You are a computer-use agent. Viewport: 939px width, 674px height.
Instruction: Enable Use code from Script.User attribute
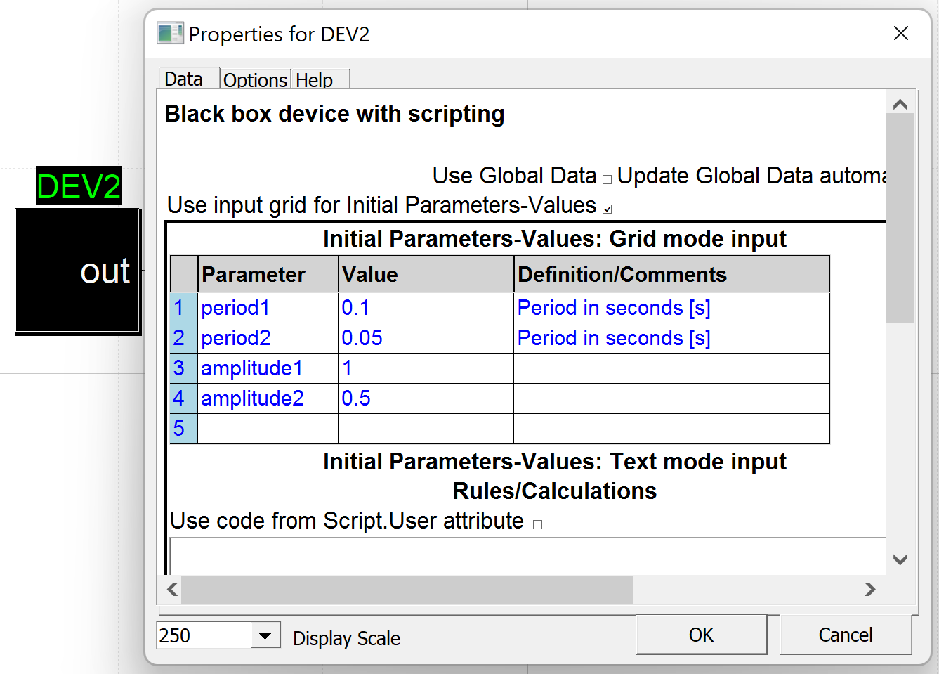[x=538, y=524]
